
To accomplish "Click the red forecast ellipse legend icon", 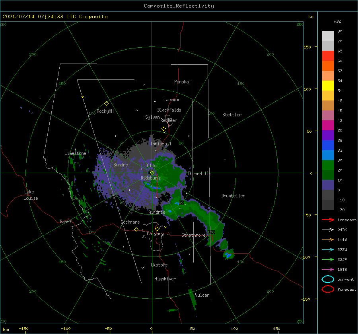I will (x=328, y=289).
